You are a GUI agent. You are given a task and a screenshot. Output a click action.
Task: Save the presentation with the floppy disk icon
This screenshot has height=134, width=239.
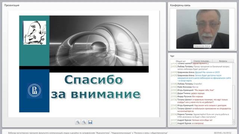pos(90,122)
